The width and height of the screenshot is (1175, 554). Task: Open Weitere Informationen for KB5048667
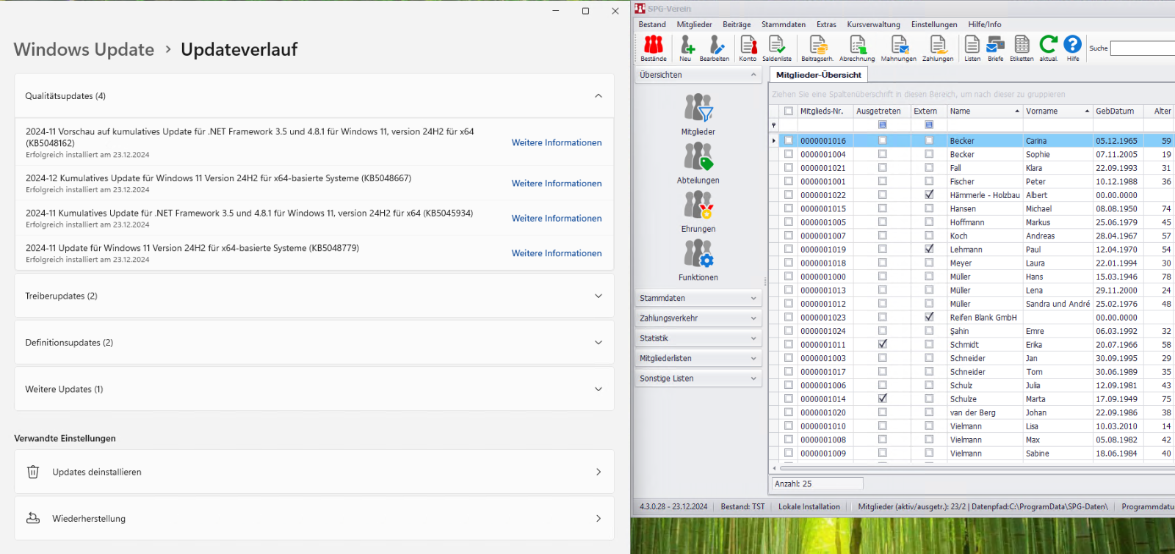click(x=557, y=183)
